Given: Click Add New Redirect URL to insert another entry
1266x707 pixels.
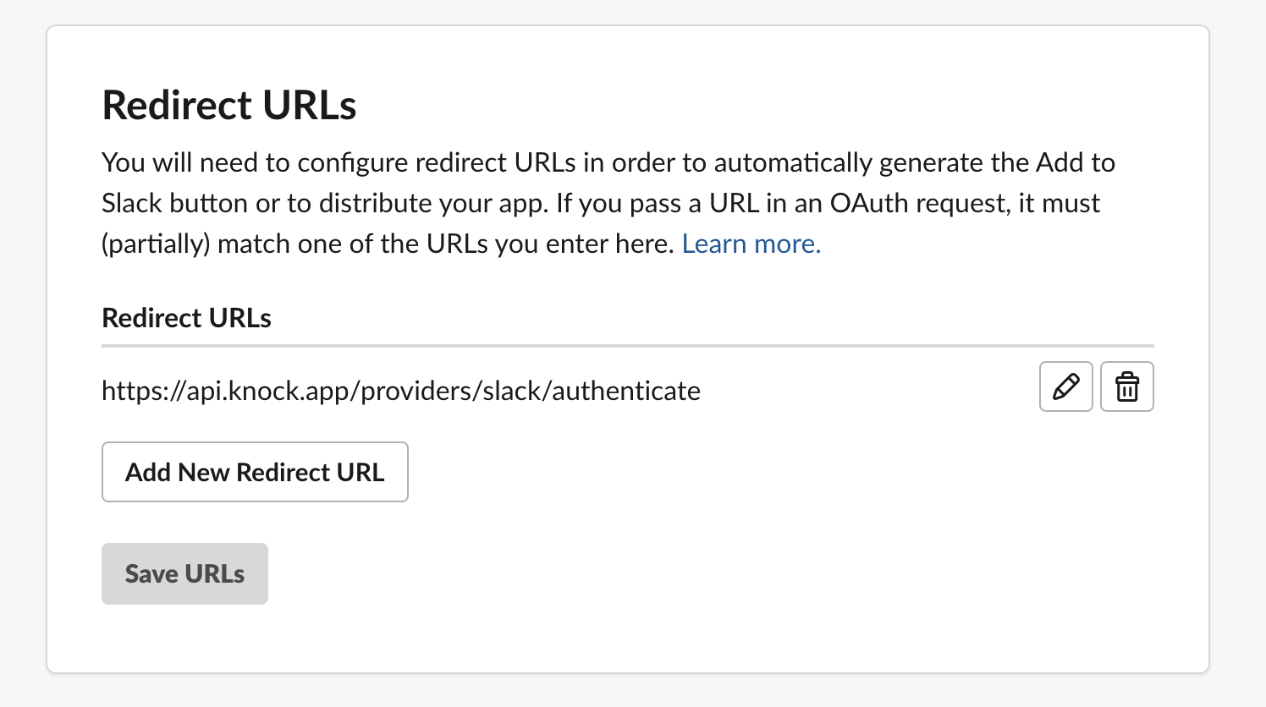Looking at the screenshot, I should click(x=255, y=472).
